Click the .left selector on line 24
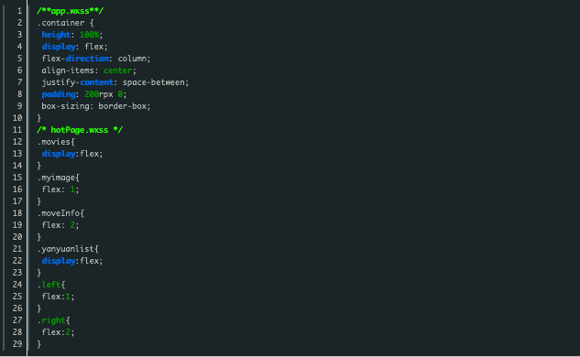 (49, 285)
